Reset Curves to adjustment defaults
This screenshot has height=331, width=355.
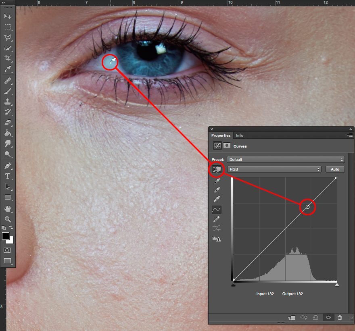(315, 317)
